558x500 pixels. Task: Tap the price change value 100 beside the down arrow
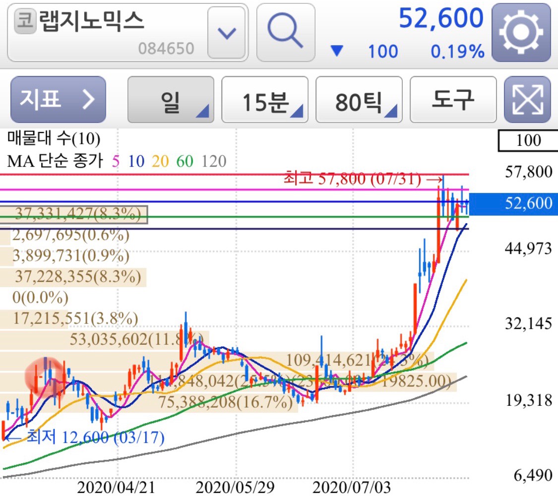(383, 52)
